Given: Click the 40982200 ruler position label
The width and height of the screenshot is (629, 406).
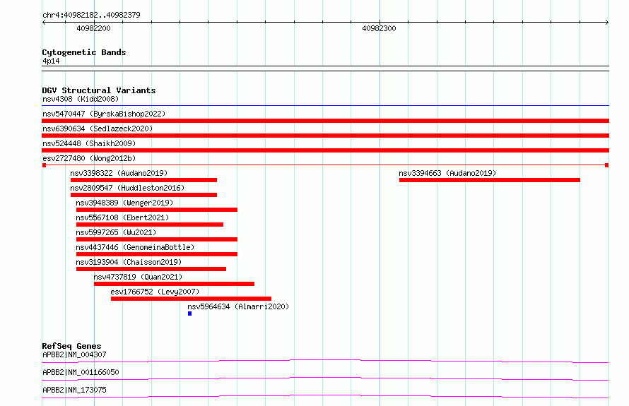Looking at the screenshot, I should coord(93,28).
